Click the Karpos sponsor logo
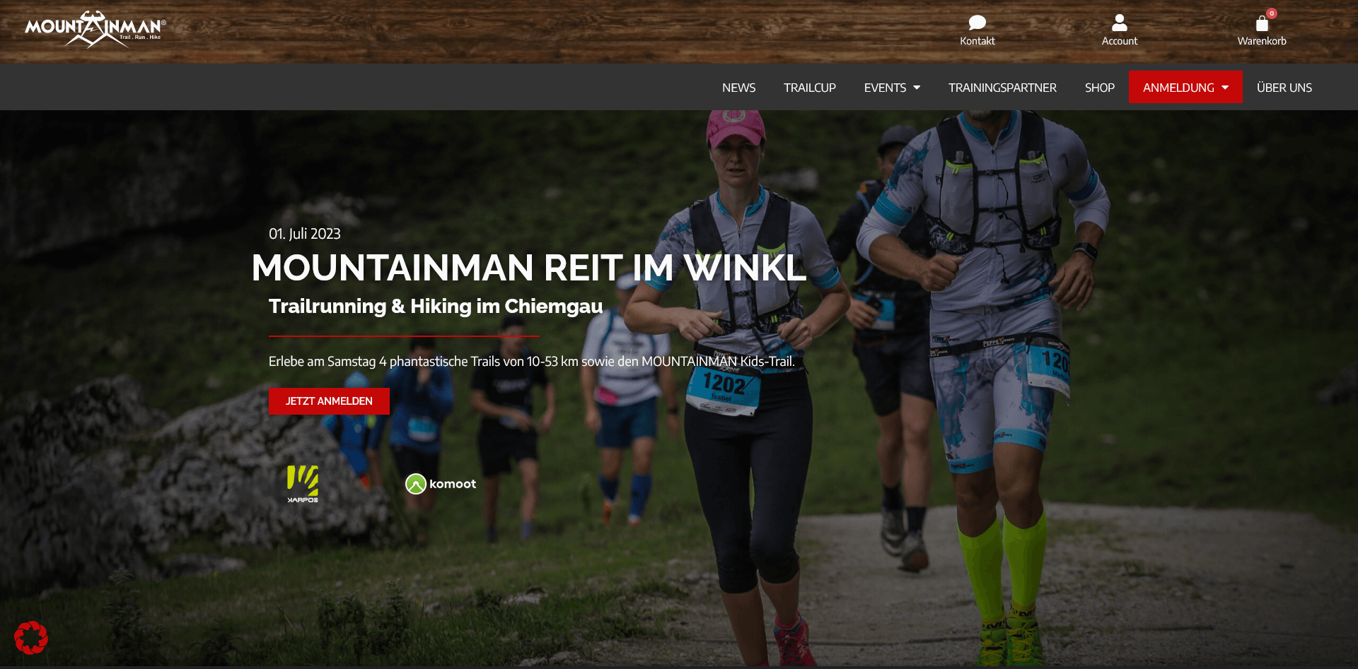This screenshot has height=669, width=1358. [x=303, y=484]
